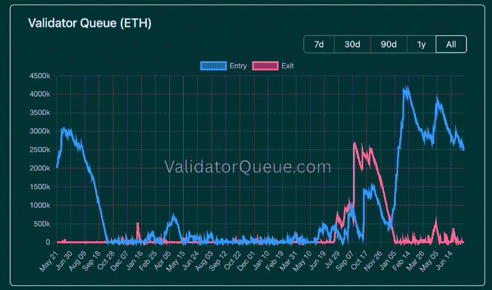
Task: Select the 7d time range
Action: pos(319,44)
